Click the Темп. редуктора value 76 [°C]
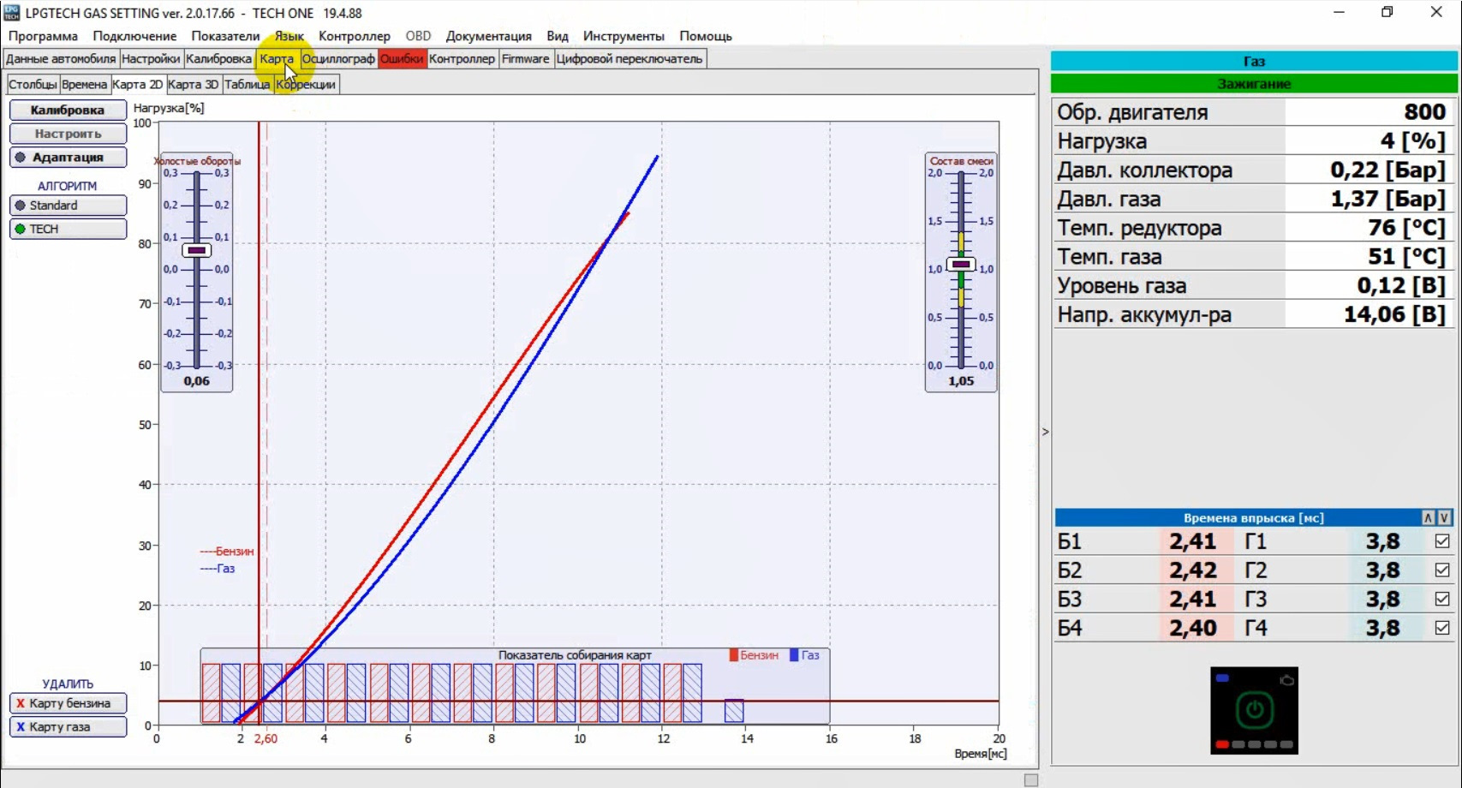The image size is (1462, 788). 1407,228
